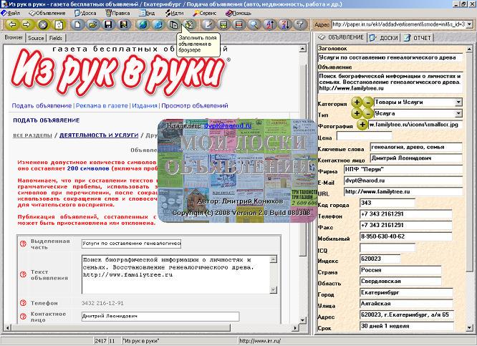Click the open folder toolbar icon

tap(93, 24)
